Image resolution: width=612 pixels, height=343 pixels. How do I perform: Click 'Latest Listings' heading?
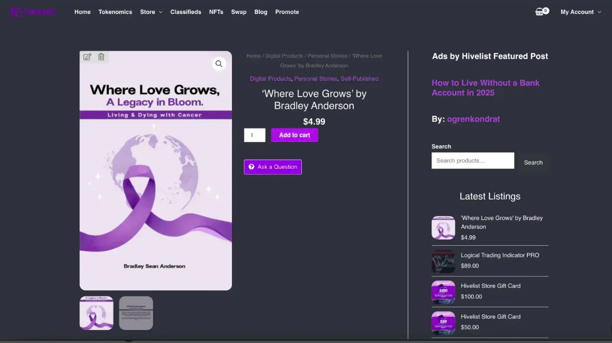click(x=490, y=196)
